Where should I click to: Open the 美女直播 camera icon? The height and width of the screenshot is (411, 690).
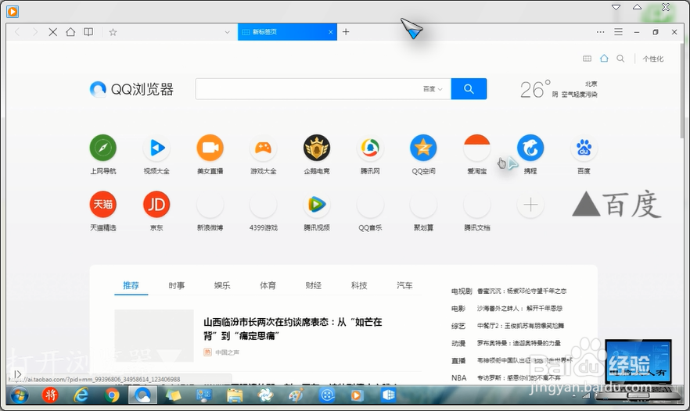[x=210, y=148]
